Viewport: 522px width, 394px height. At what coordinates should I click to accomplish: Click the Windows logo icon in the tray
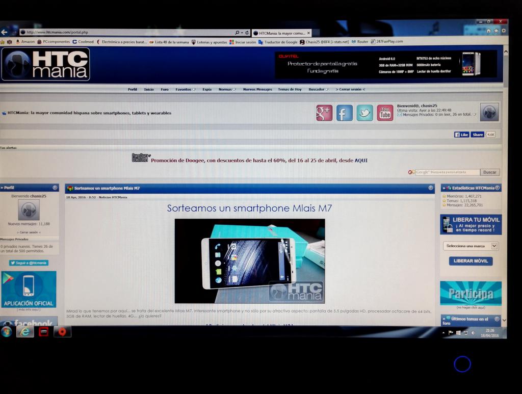[x=458, y=332]
